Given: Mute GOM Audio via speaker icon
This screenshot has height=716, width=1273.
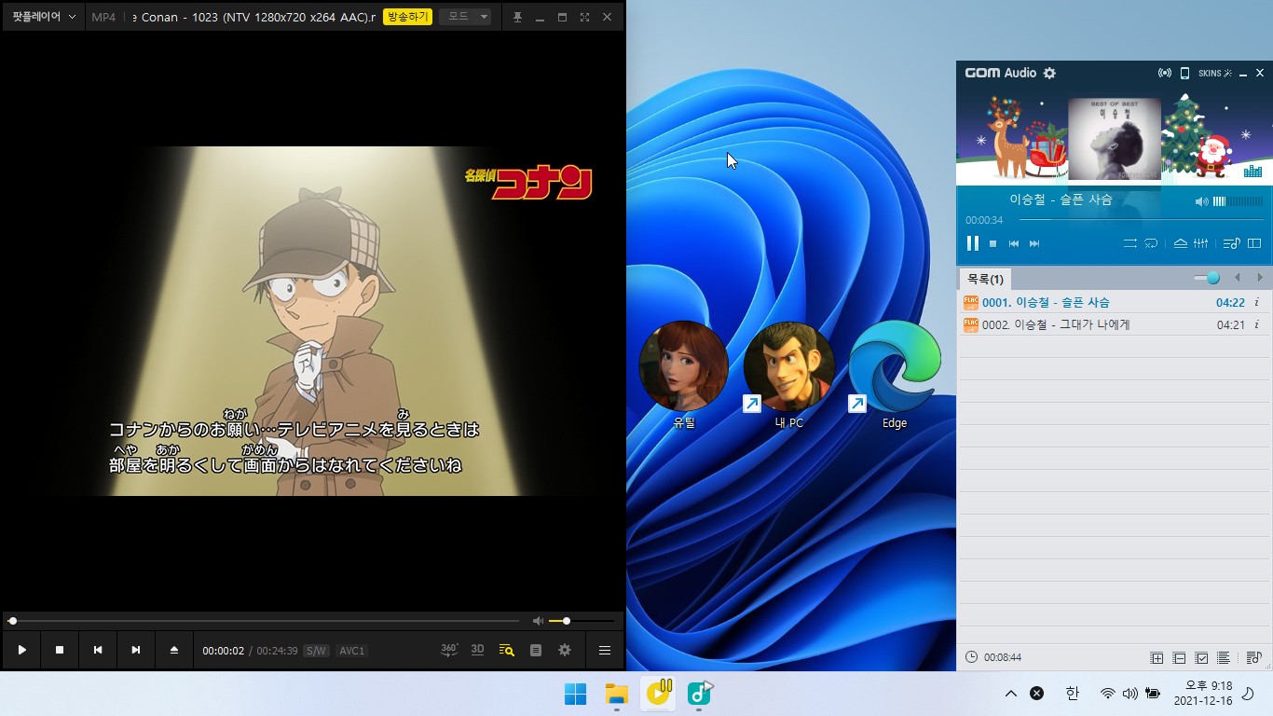Looking at the screenshot, I should click(1201, 201).
